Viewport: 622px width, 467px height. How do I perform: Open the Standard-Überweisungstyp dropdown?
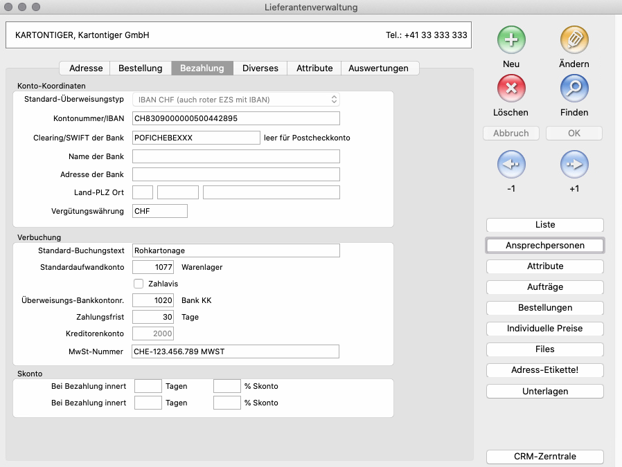pyautogui.click(x=236, y=100)
